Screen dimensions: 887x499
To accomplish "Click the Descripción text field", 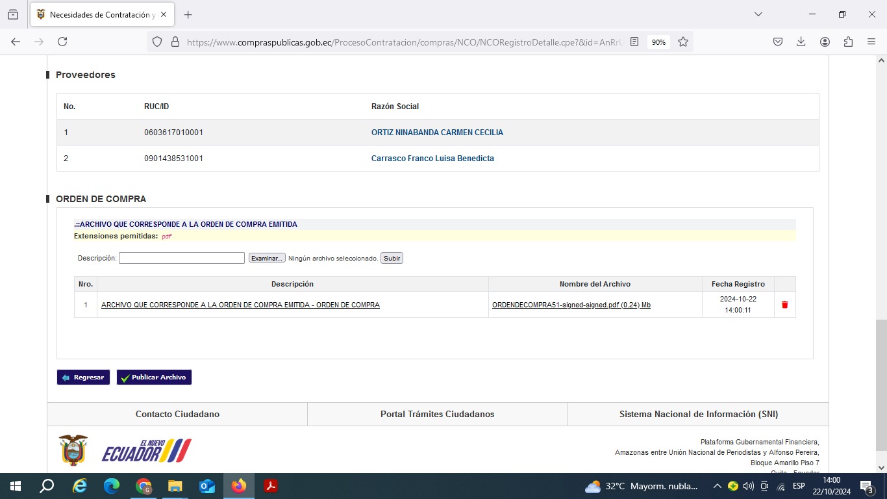I will pos(182,258).
